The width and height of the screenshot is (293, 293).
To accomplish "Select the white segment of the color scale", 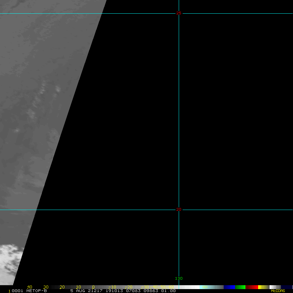I will tap(192, 287).
